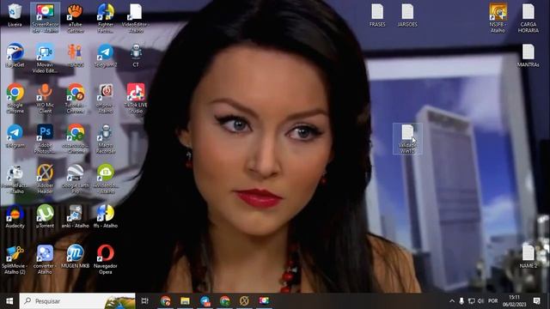The image size is (550, 309).
Task: Select the ffs - Atalho shortcut
Action: click(106, 216)
